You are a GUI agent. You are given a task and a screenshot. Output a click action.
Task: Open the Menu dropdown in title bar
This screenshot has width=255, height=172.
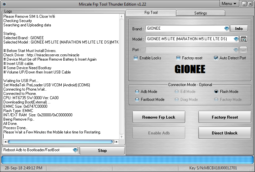coord(229,4)
